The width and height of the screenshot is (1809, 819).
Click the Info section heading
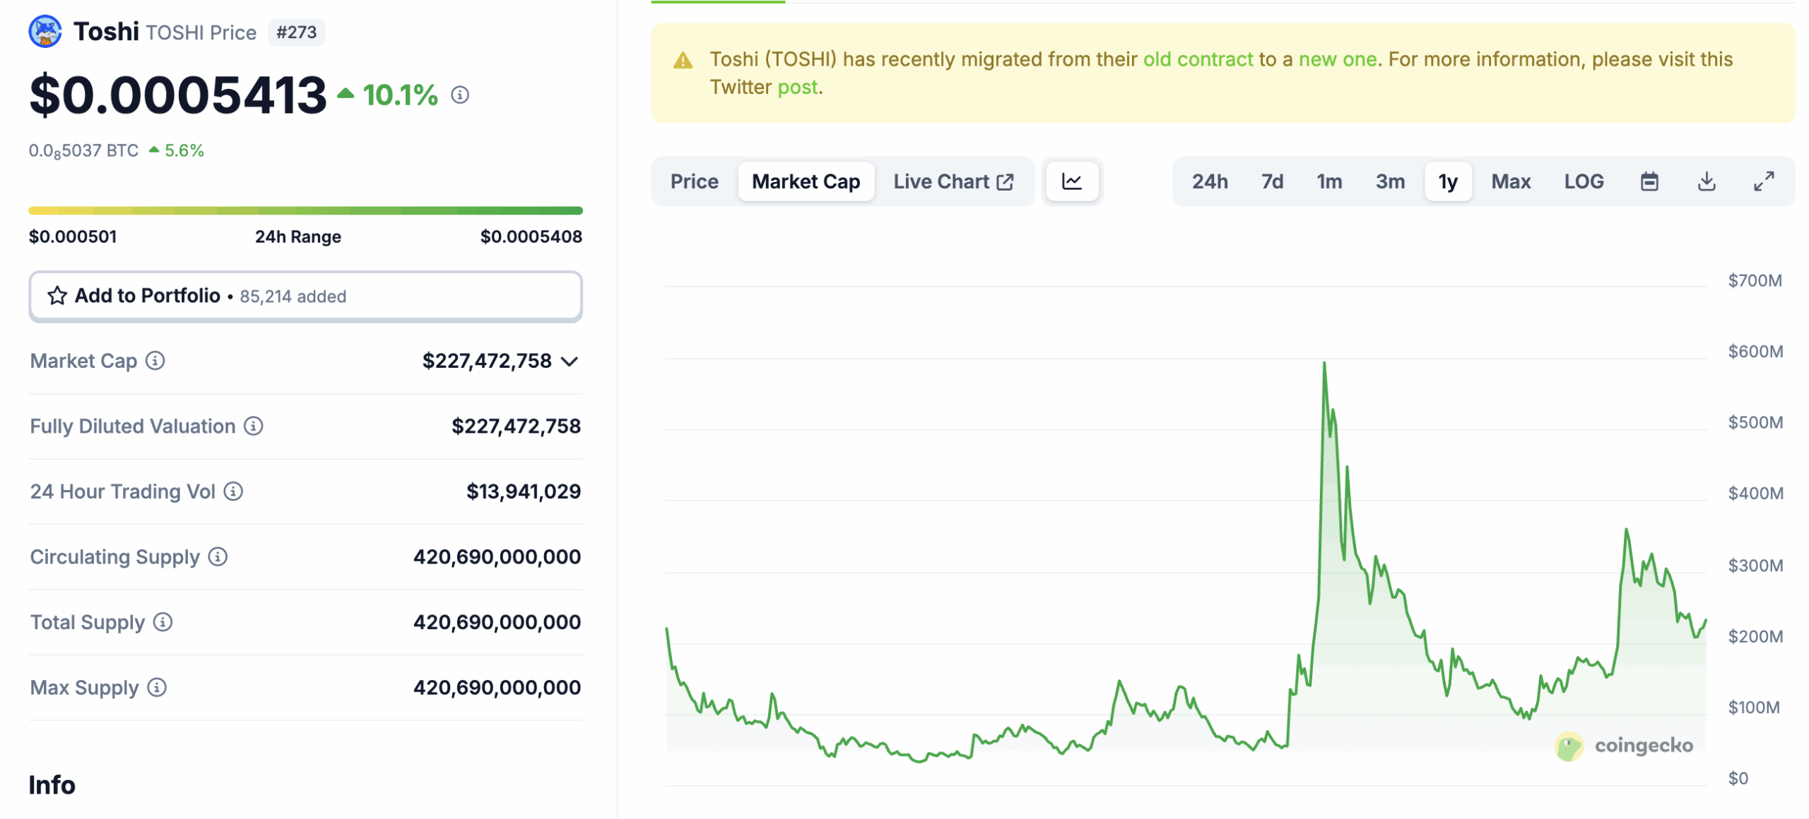(52, 784)
